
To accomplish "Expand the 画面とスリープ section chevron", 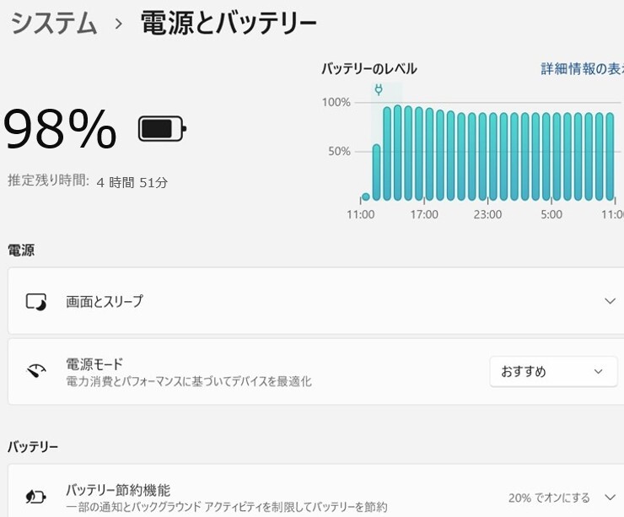I will (610, 301).
